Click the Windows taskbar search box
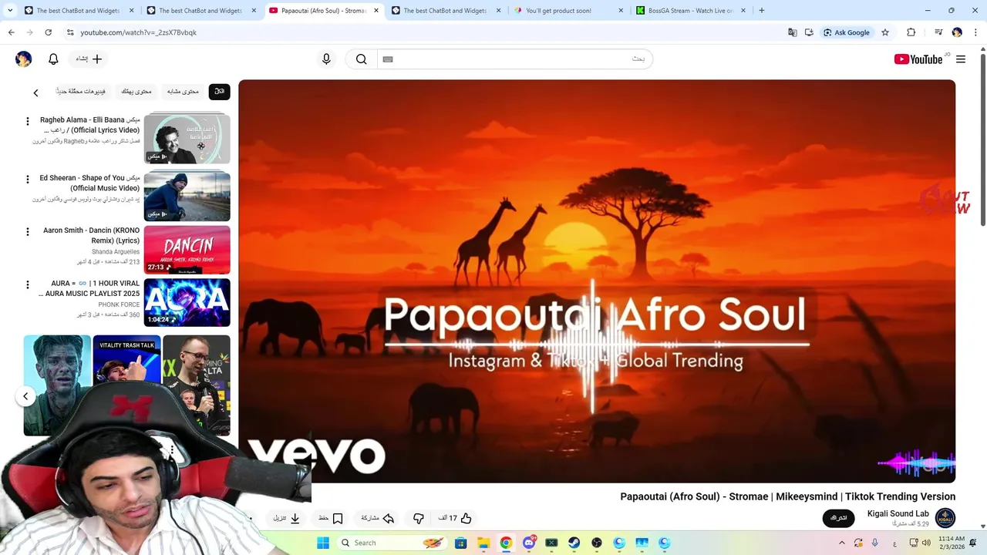 coord(392,543)
